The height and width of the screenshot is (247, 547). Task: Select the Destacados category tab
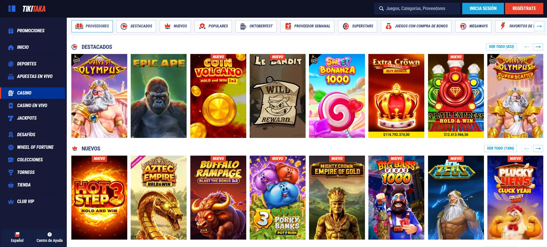pyautogui.click(x=136, y=26)
